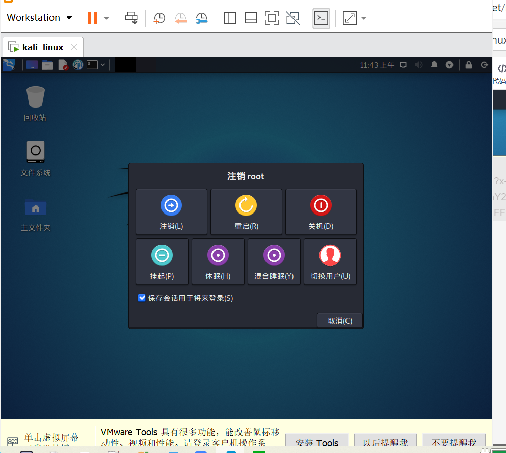
Task: Open the Workstation menu dropdown
Action: click(39, 17)
